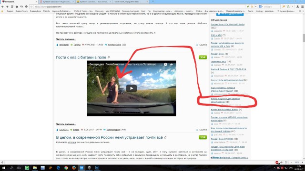Open File Explorer from the taskbar

(x=35, y=168)
